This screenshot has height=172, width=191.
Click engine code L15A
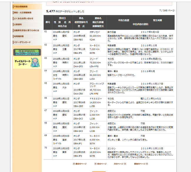[x=92, y=79]
